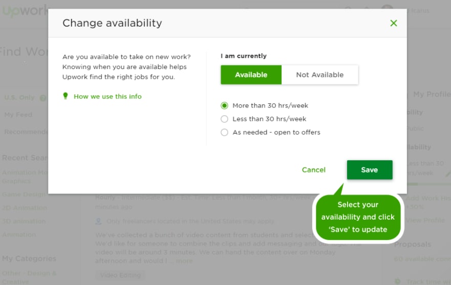Set status to Available

pos(251,75)
